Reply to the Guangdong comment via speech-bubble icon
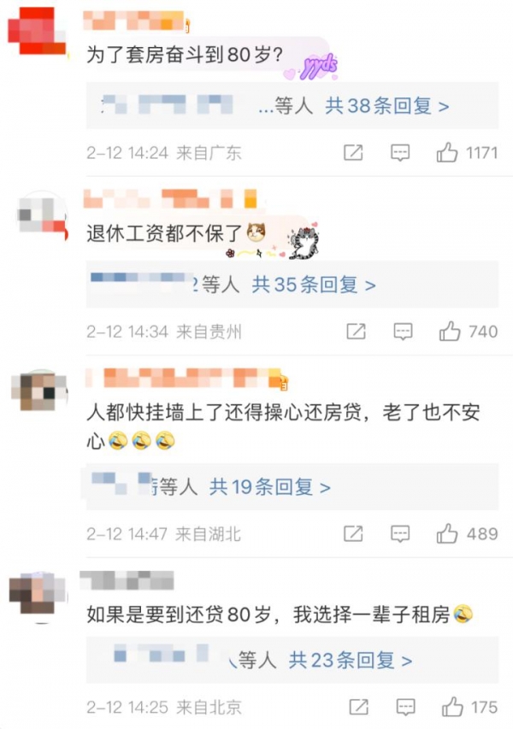The image size is (513, 729). [x=400, y=153]
